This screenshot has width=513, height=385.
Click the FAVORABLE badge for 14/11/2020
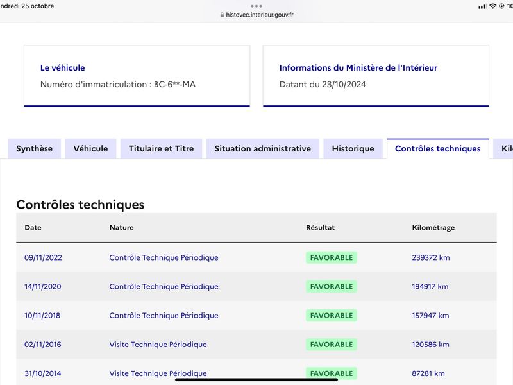(x=332, y=286)
